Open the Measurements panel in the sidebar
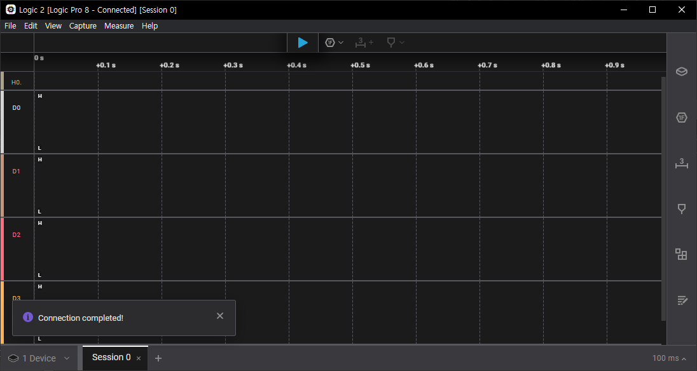The width and height of the screenshot is (697, 371). pyautogui.click(x=681, y=163)
